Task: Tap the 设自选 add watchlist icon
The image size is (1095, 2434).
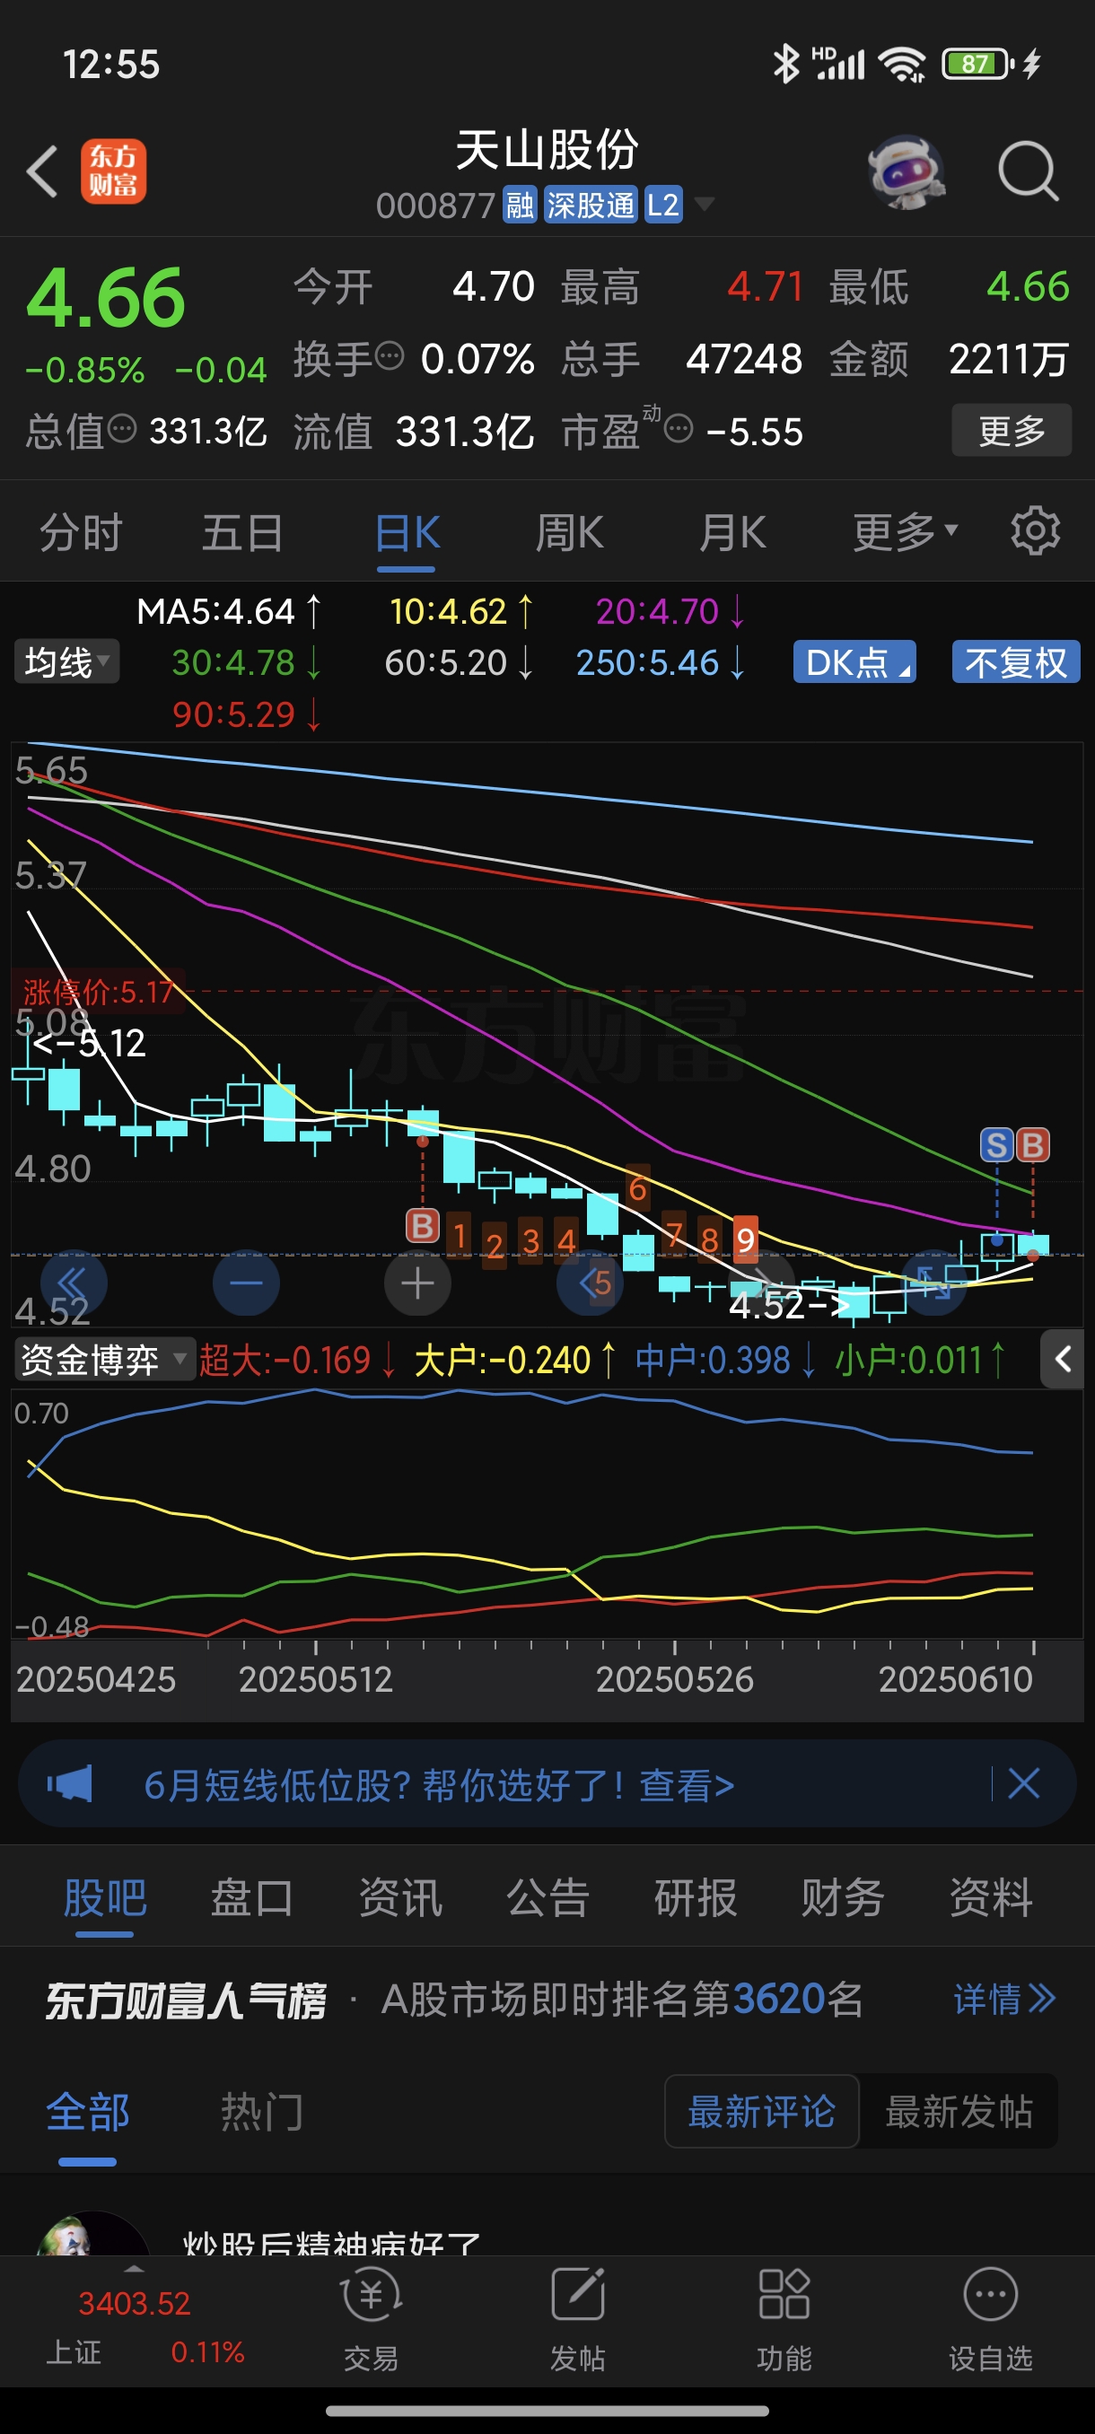Action: 990,2319
